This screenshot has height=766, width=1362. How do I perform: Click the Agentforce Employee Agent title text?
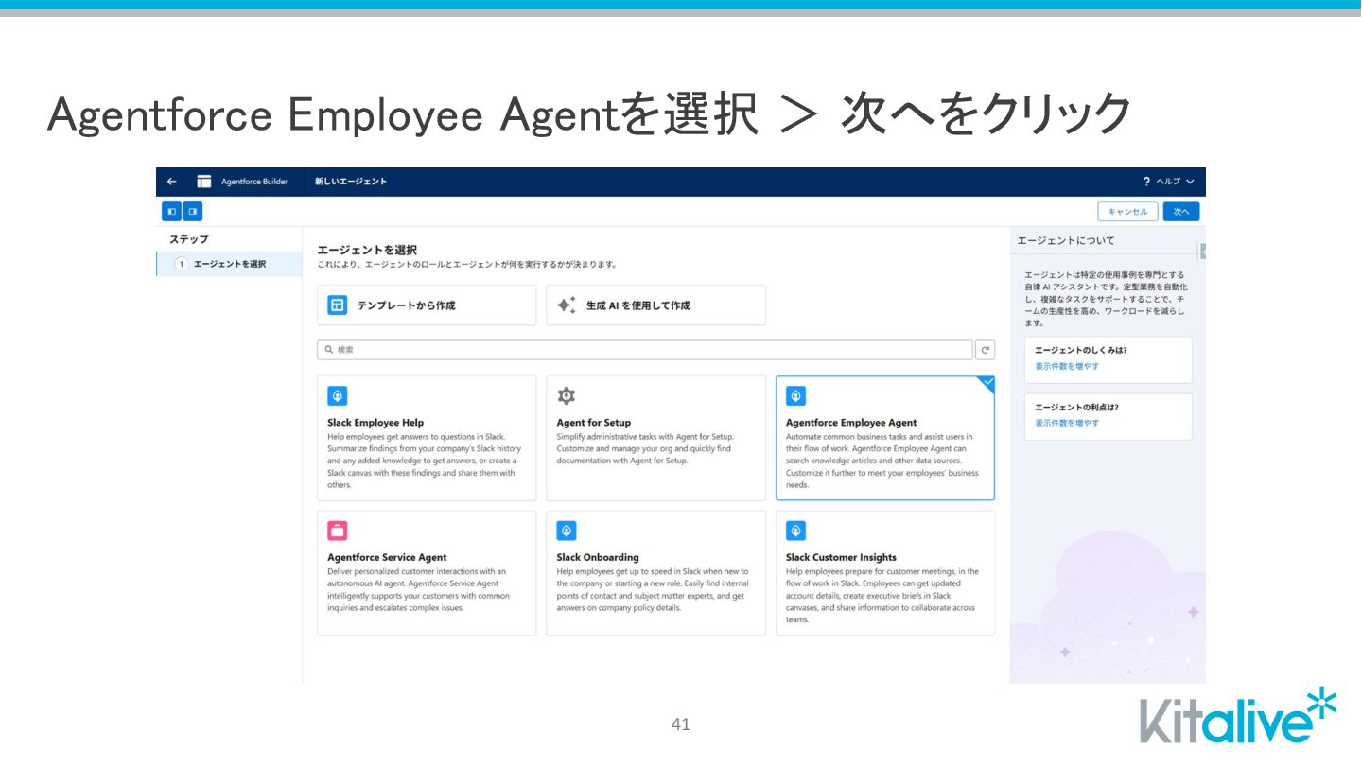(x=851, y=423)
